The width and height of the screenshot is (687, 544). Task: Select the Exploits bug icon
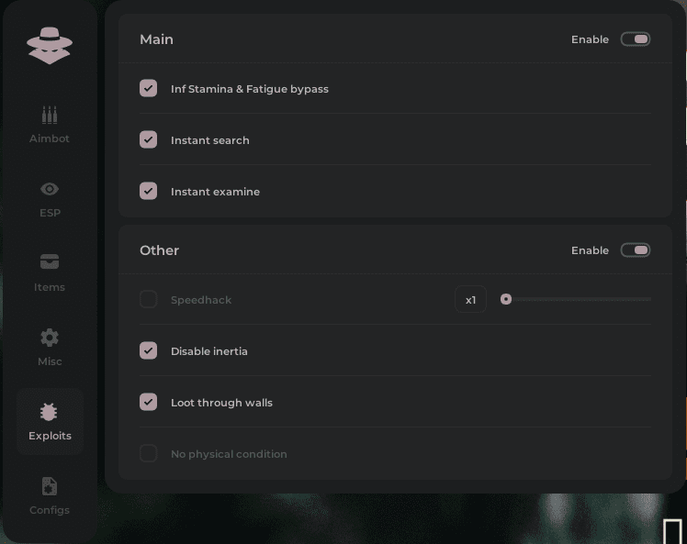pos(50,412)
